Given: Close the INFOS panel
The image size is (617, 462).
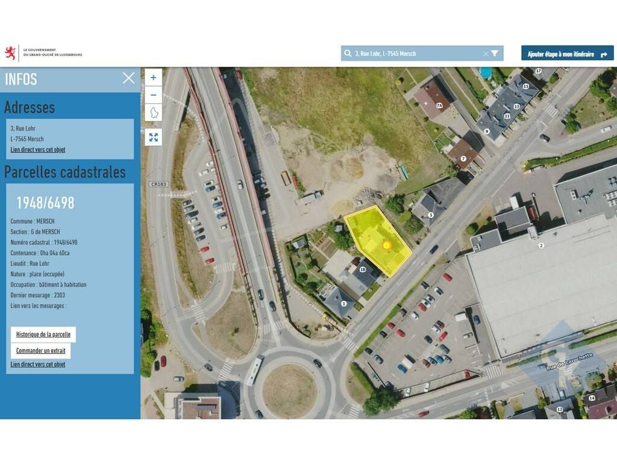Looking at the screenshot, I should [128, 78].
